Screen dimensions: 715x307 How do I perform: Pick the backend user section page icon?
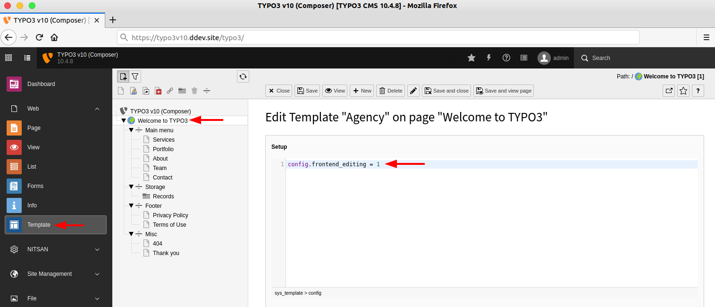[134, 91]
